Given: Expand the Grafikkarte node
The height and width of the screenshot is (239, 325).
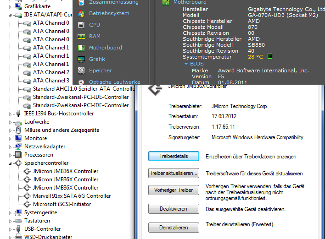Looking at the screenshot, I should click(10, 7).
